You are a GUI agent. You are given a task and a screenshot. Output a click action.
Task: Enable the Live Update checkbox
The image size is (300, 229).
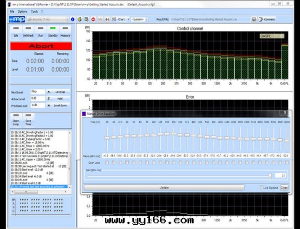(x=262, y=187)
